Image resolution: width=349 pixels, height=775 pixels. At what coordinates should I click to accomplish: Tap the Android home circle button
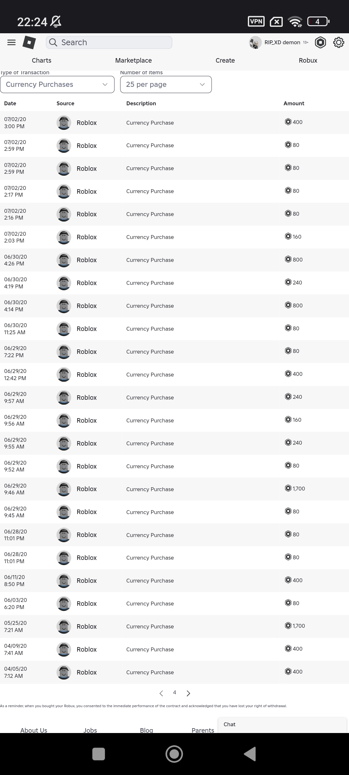(x=174, y=754)
